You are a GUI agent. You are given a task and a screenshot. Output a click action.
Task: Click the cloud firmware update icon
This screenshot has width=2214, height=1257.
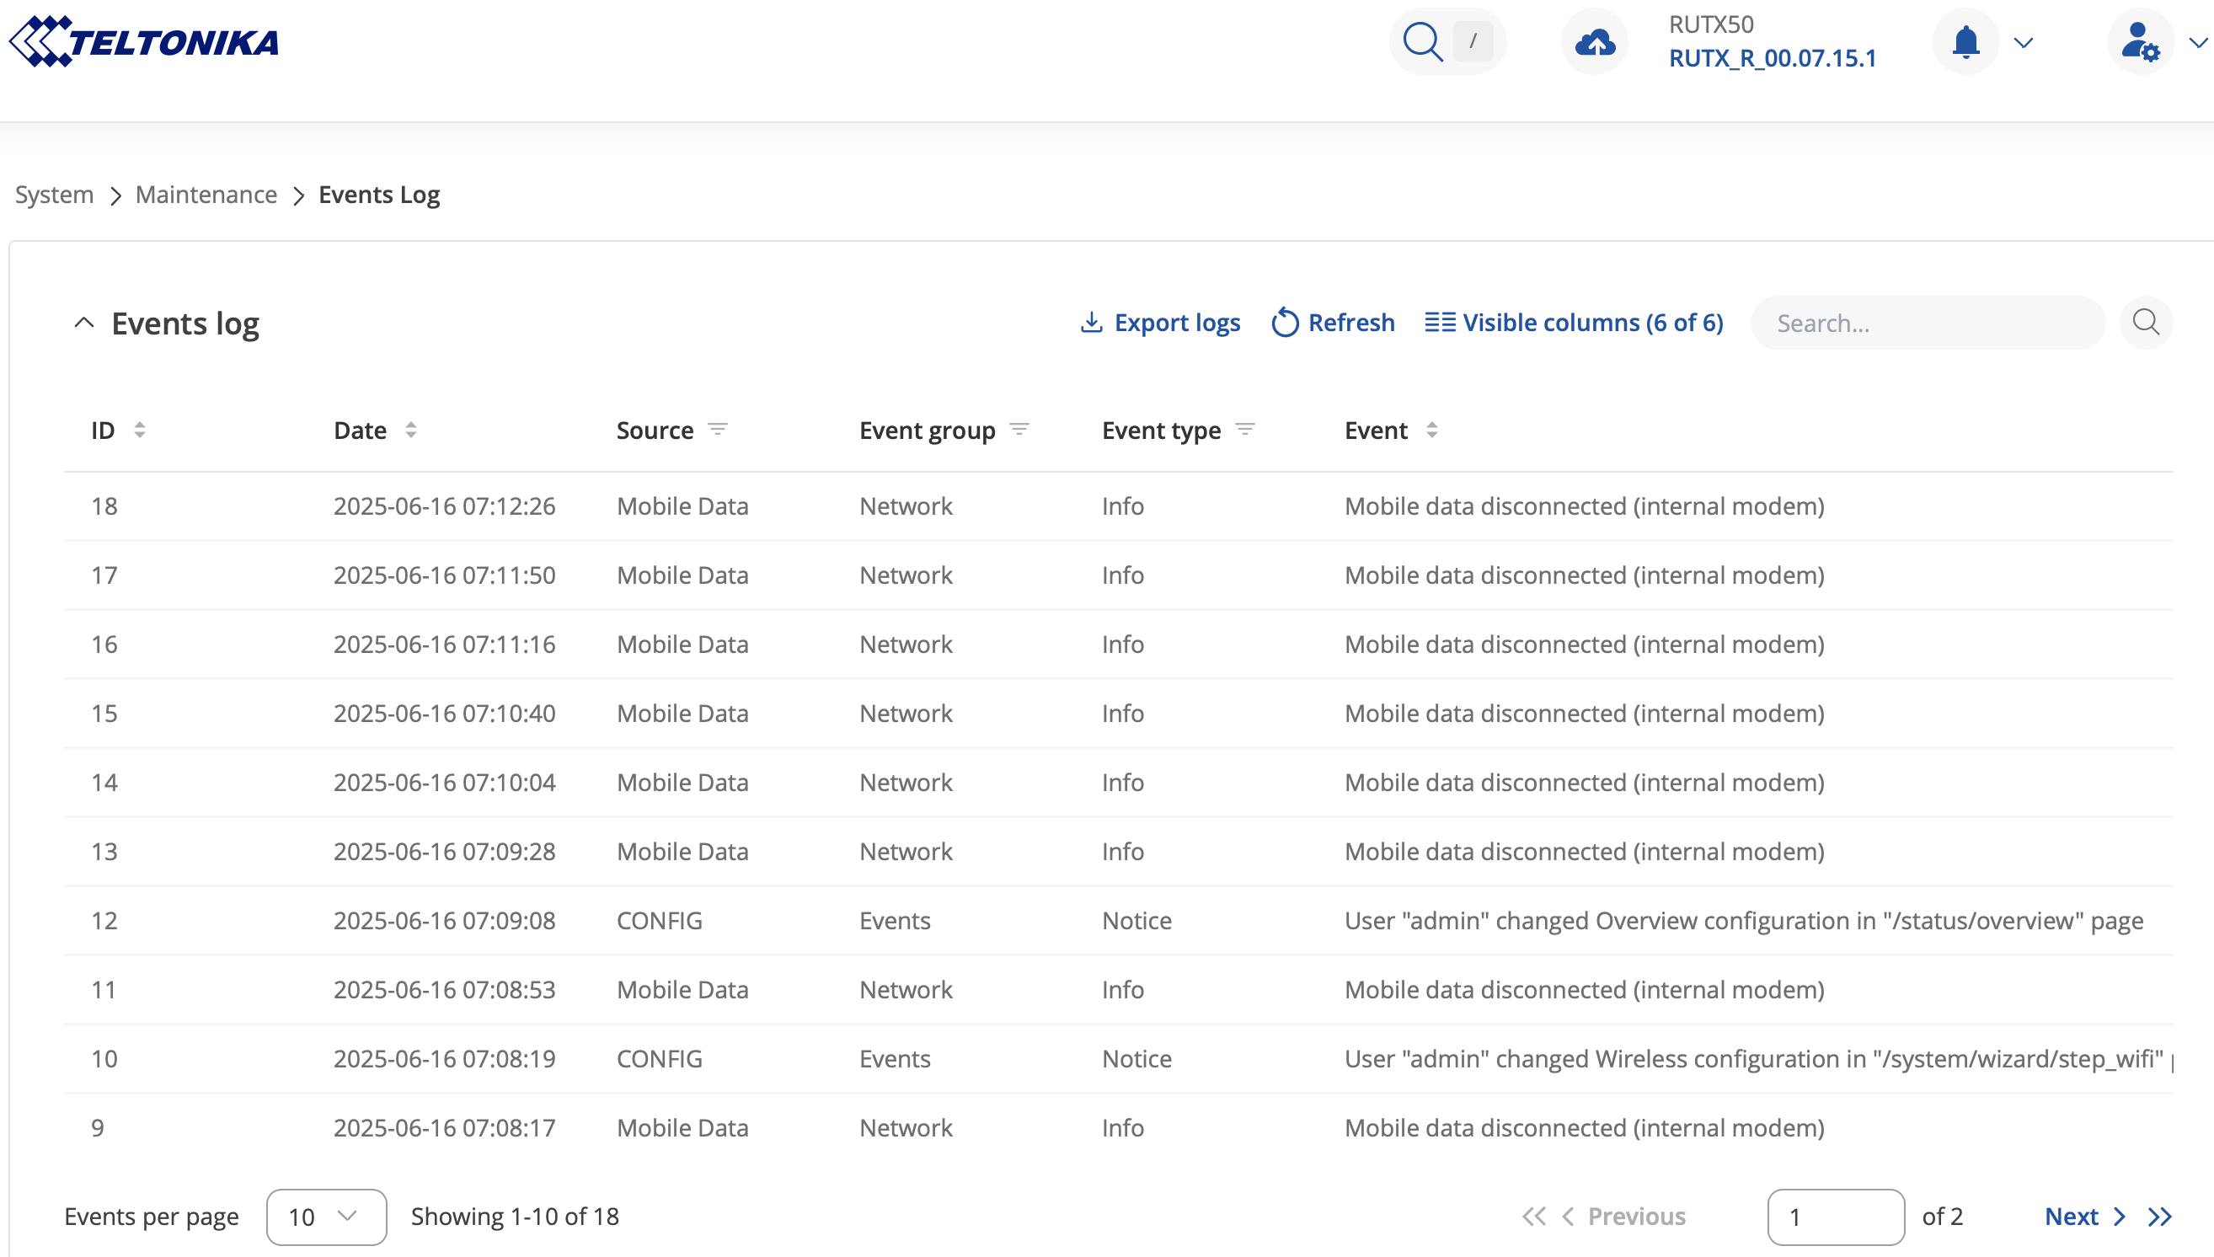(x=1593, y=41)
